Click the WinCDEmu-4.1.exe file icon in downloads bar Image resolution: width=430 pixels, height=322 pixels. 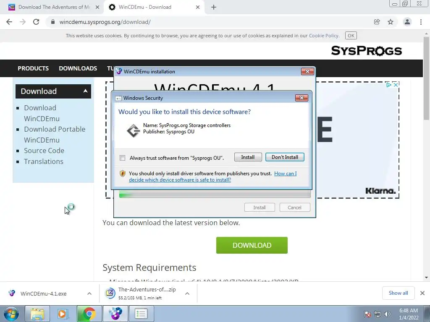(x=12, y=293)
